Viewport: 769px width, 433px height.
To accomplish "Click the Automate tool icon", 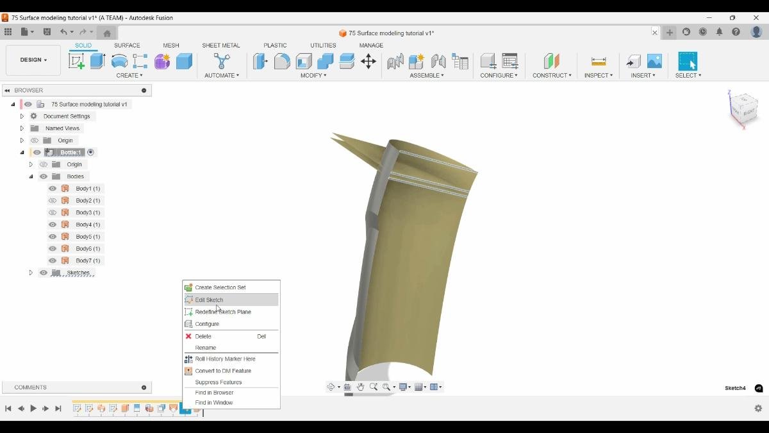I will (x=222, y=61).
